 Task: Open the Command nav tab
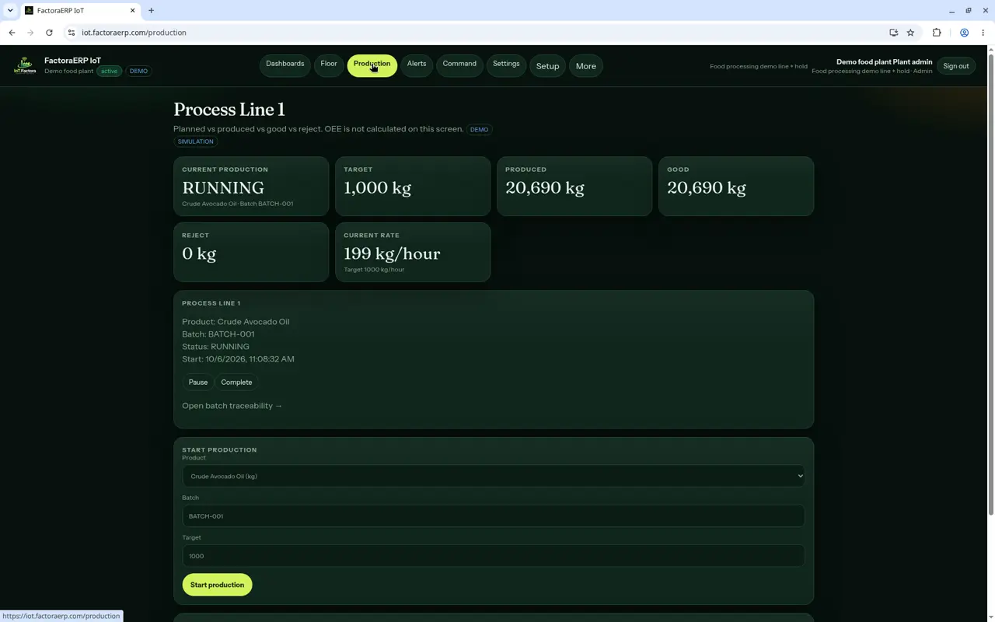(459, 65)
